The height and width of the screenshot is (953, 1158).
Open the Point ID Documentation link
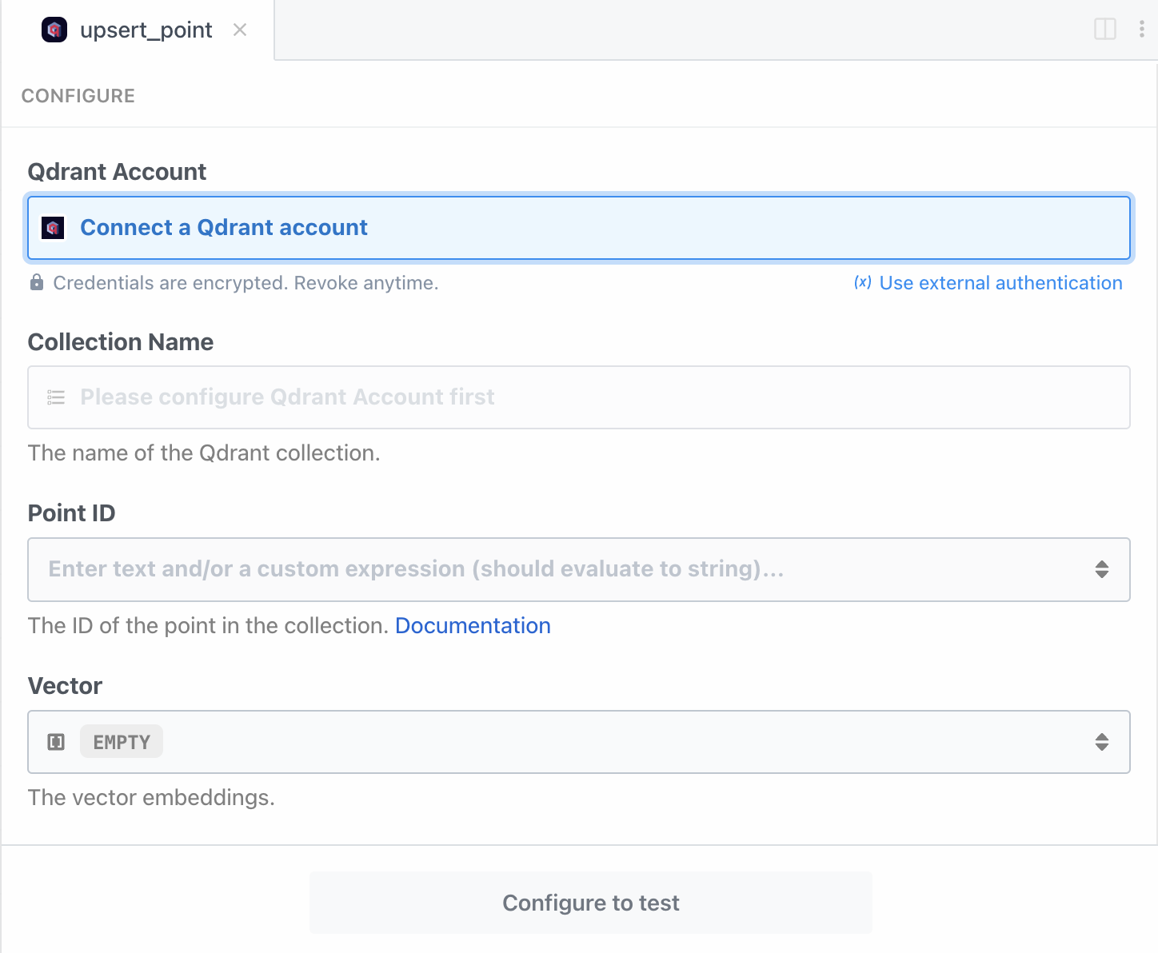click(473, 625)
